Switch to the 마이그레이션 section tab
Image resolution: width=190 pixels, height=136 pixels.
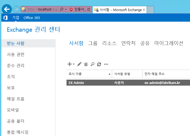(x=169, y=43)
